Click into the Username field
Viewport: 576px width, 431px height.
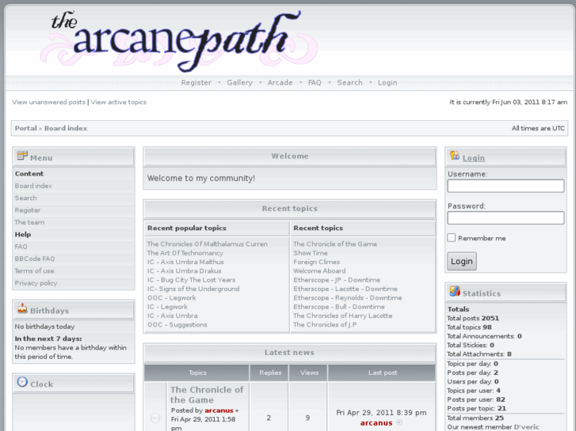[x=505, y=186]
